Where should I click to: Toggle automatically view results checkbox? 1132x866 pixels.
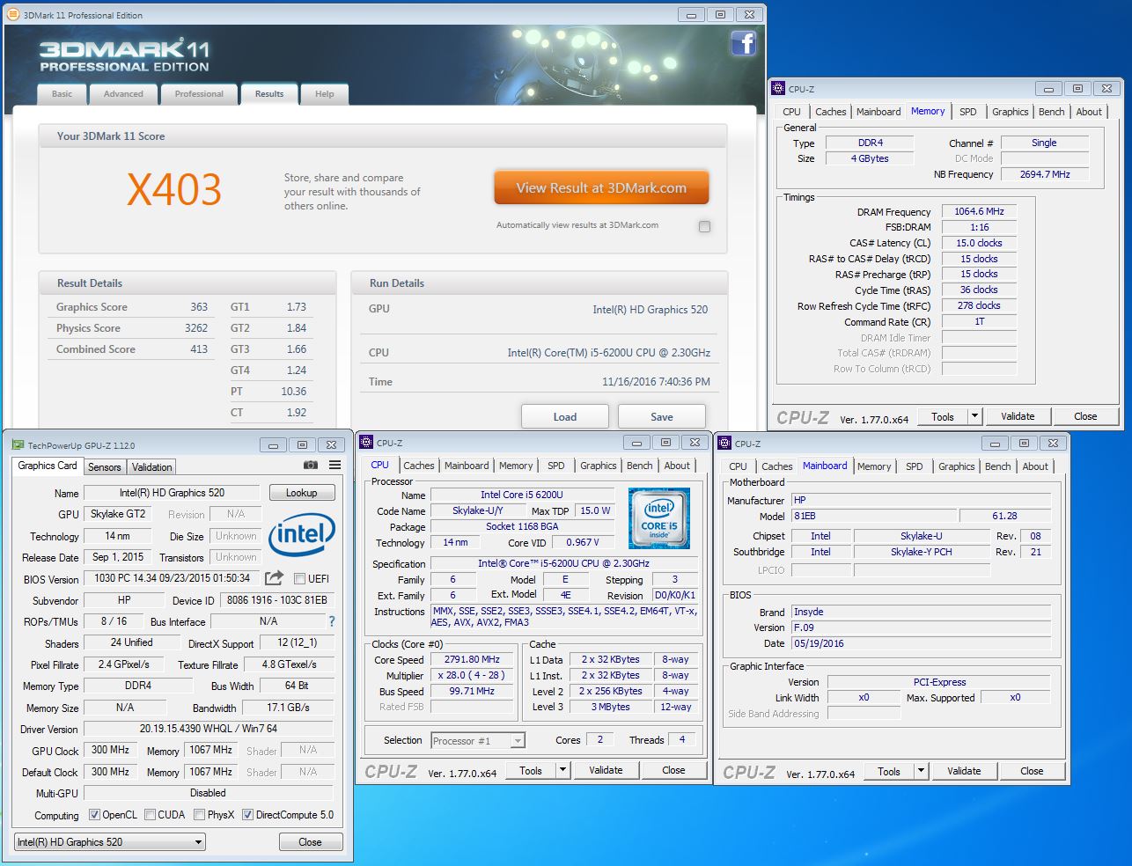[704, 226]
